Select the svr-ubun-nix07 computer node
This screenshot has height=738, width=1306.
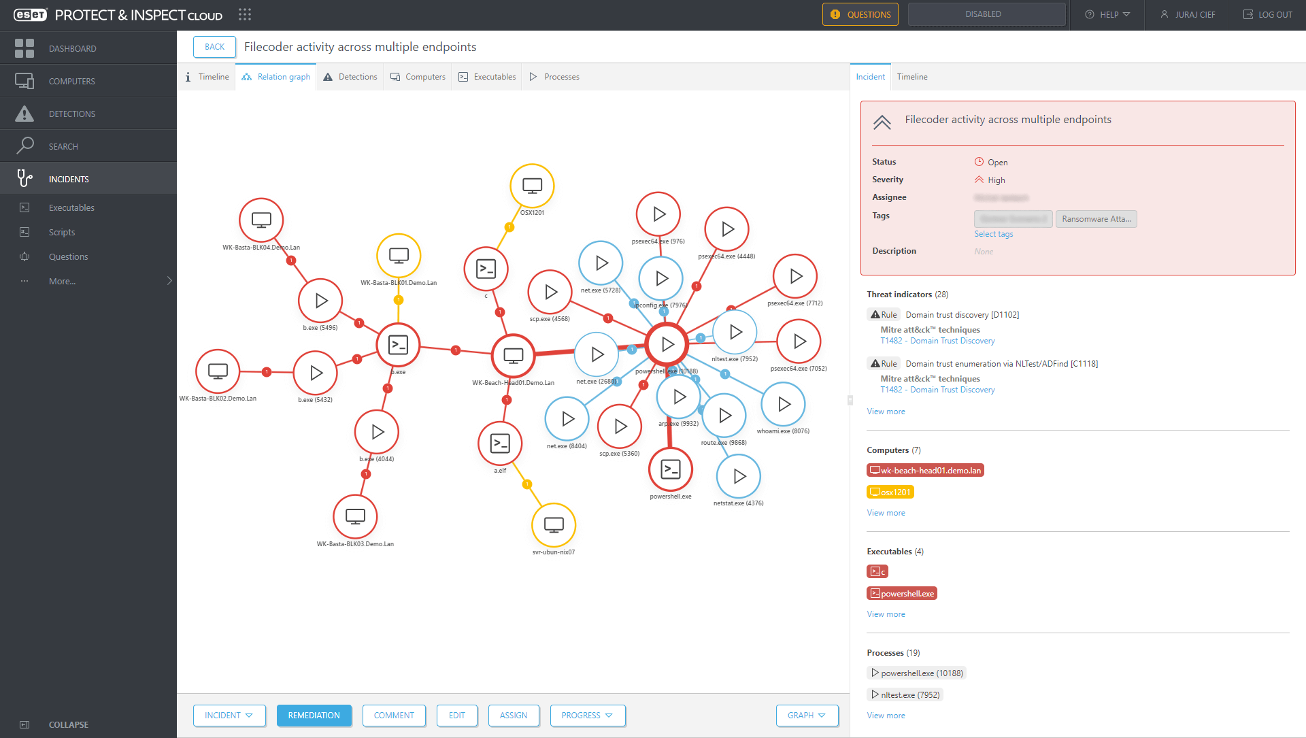point(554,524)
